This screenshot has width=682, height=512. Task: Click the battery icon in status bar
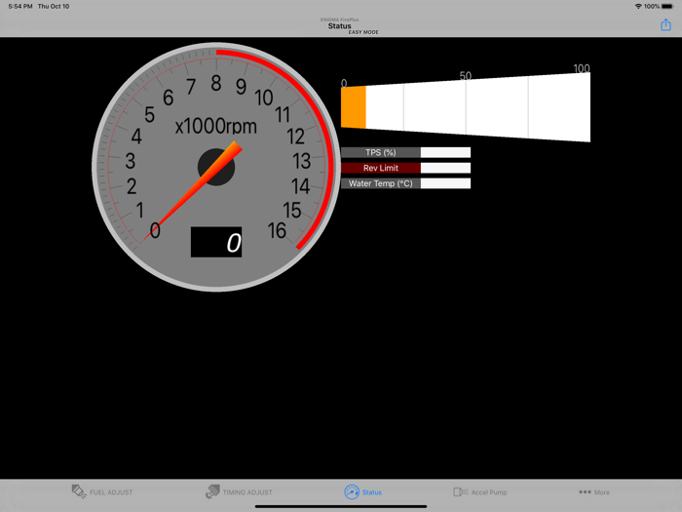pos(668,6)
